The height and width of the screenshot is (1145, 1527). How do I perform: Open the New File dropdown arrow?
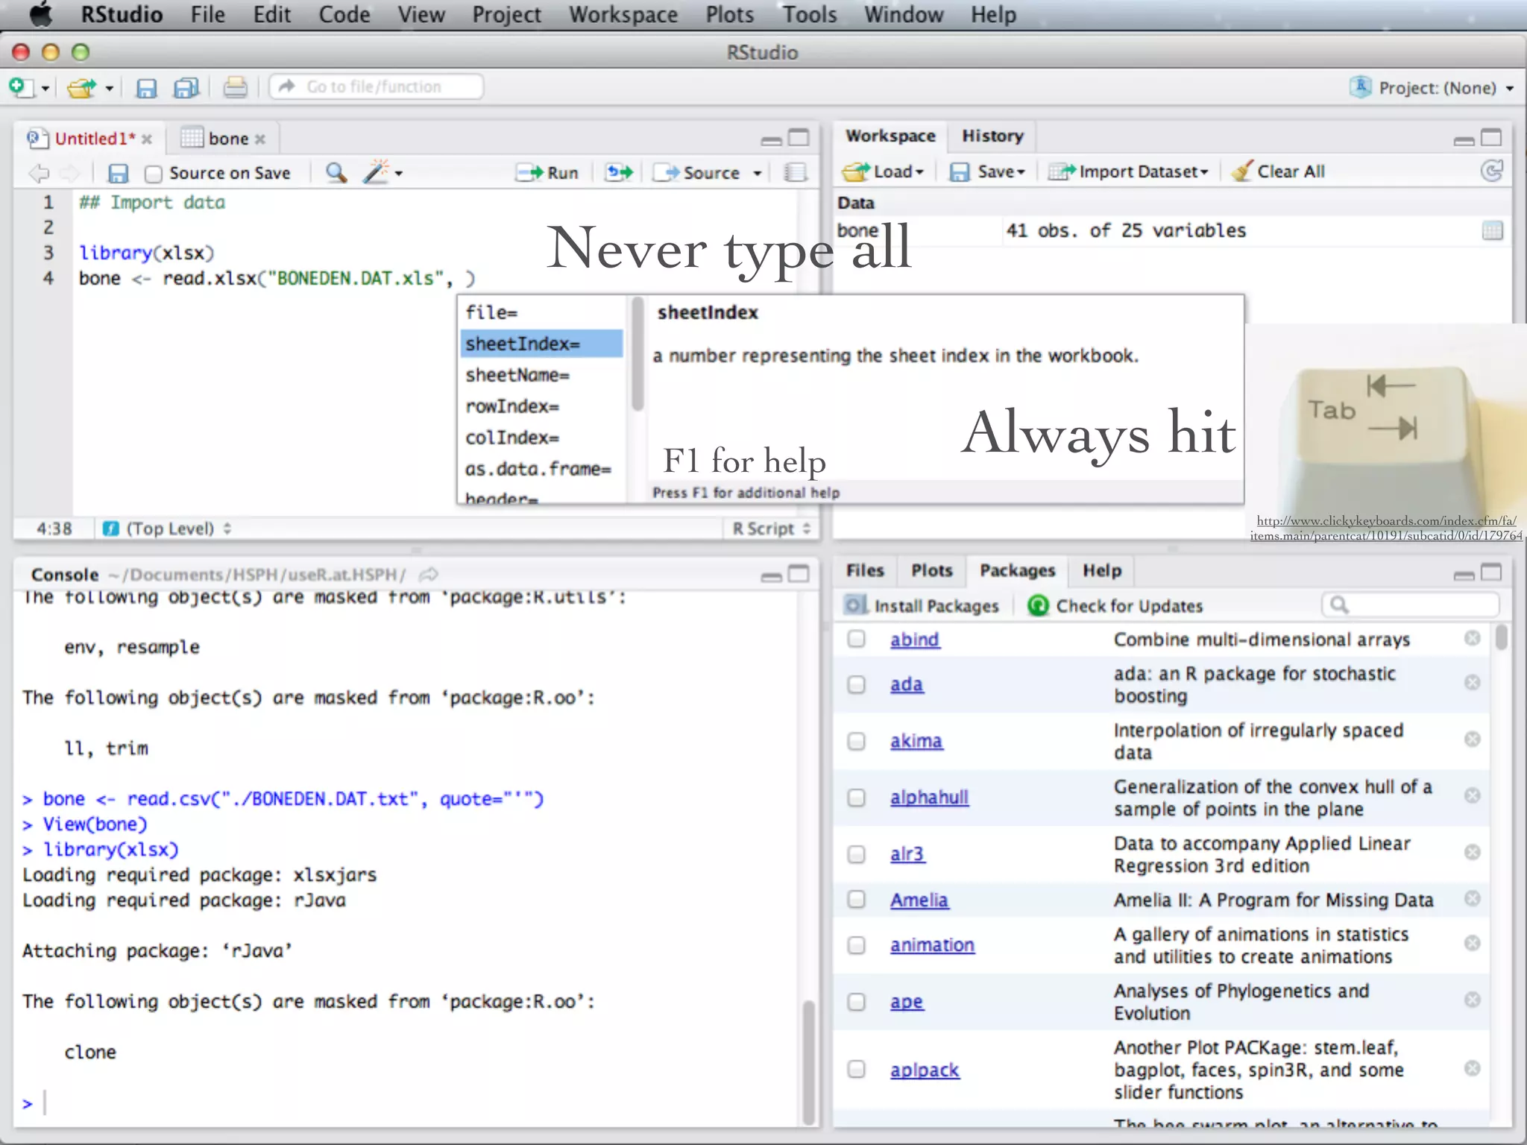[45, 89]
